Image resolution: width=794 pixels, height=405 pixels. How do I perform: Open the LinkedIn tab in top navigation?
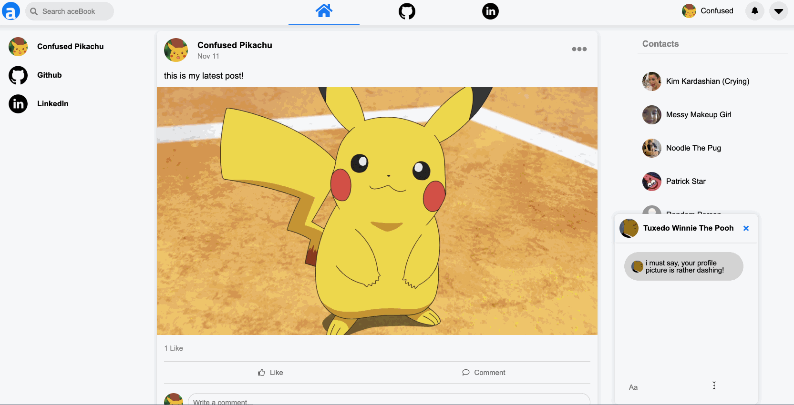pos(490,11)
